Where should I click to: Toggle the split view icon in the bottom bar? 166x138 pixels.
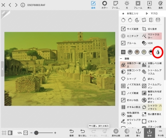tap(10, 133)
